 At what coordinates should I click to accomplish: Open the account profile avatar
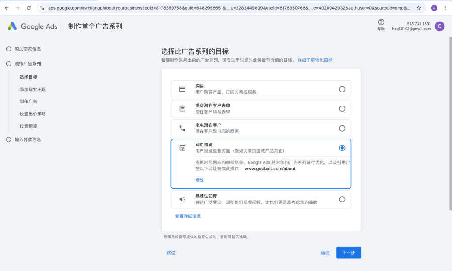click(439, 26)
